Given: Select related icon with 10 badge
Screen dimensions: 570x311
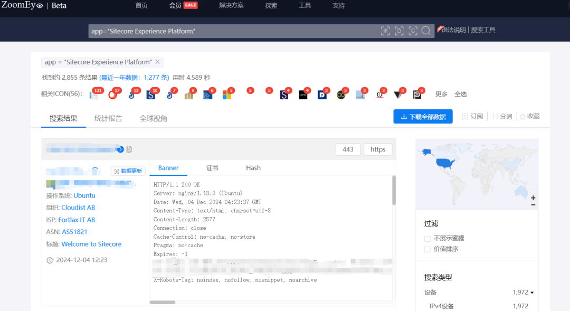Looking at the screenshot, I should point(151,95).
